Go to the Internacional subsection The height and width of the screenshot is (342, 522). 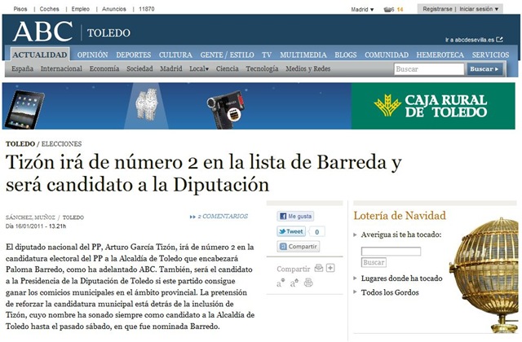61,68
